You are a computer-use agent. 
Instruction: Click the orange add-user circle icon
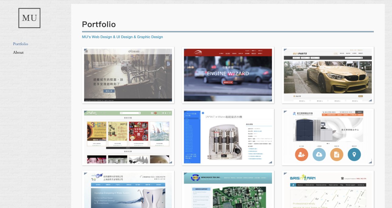pos(301,154)
